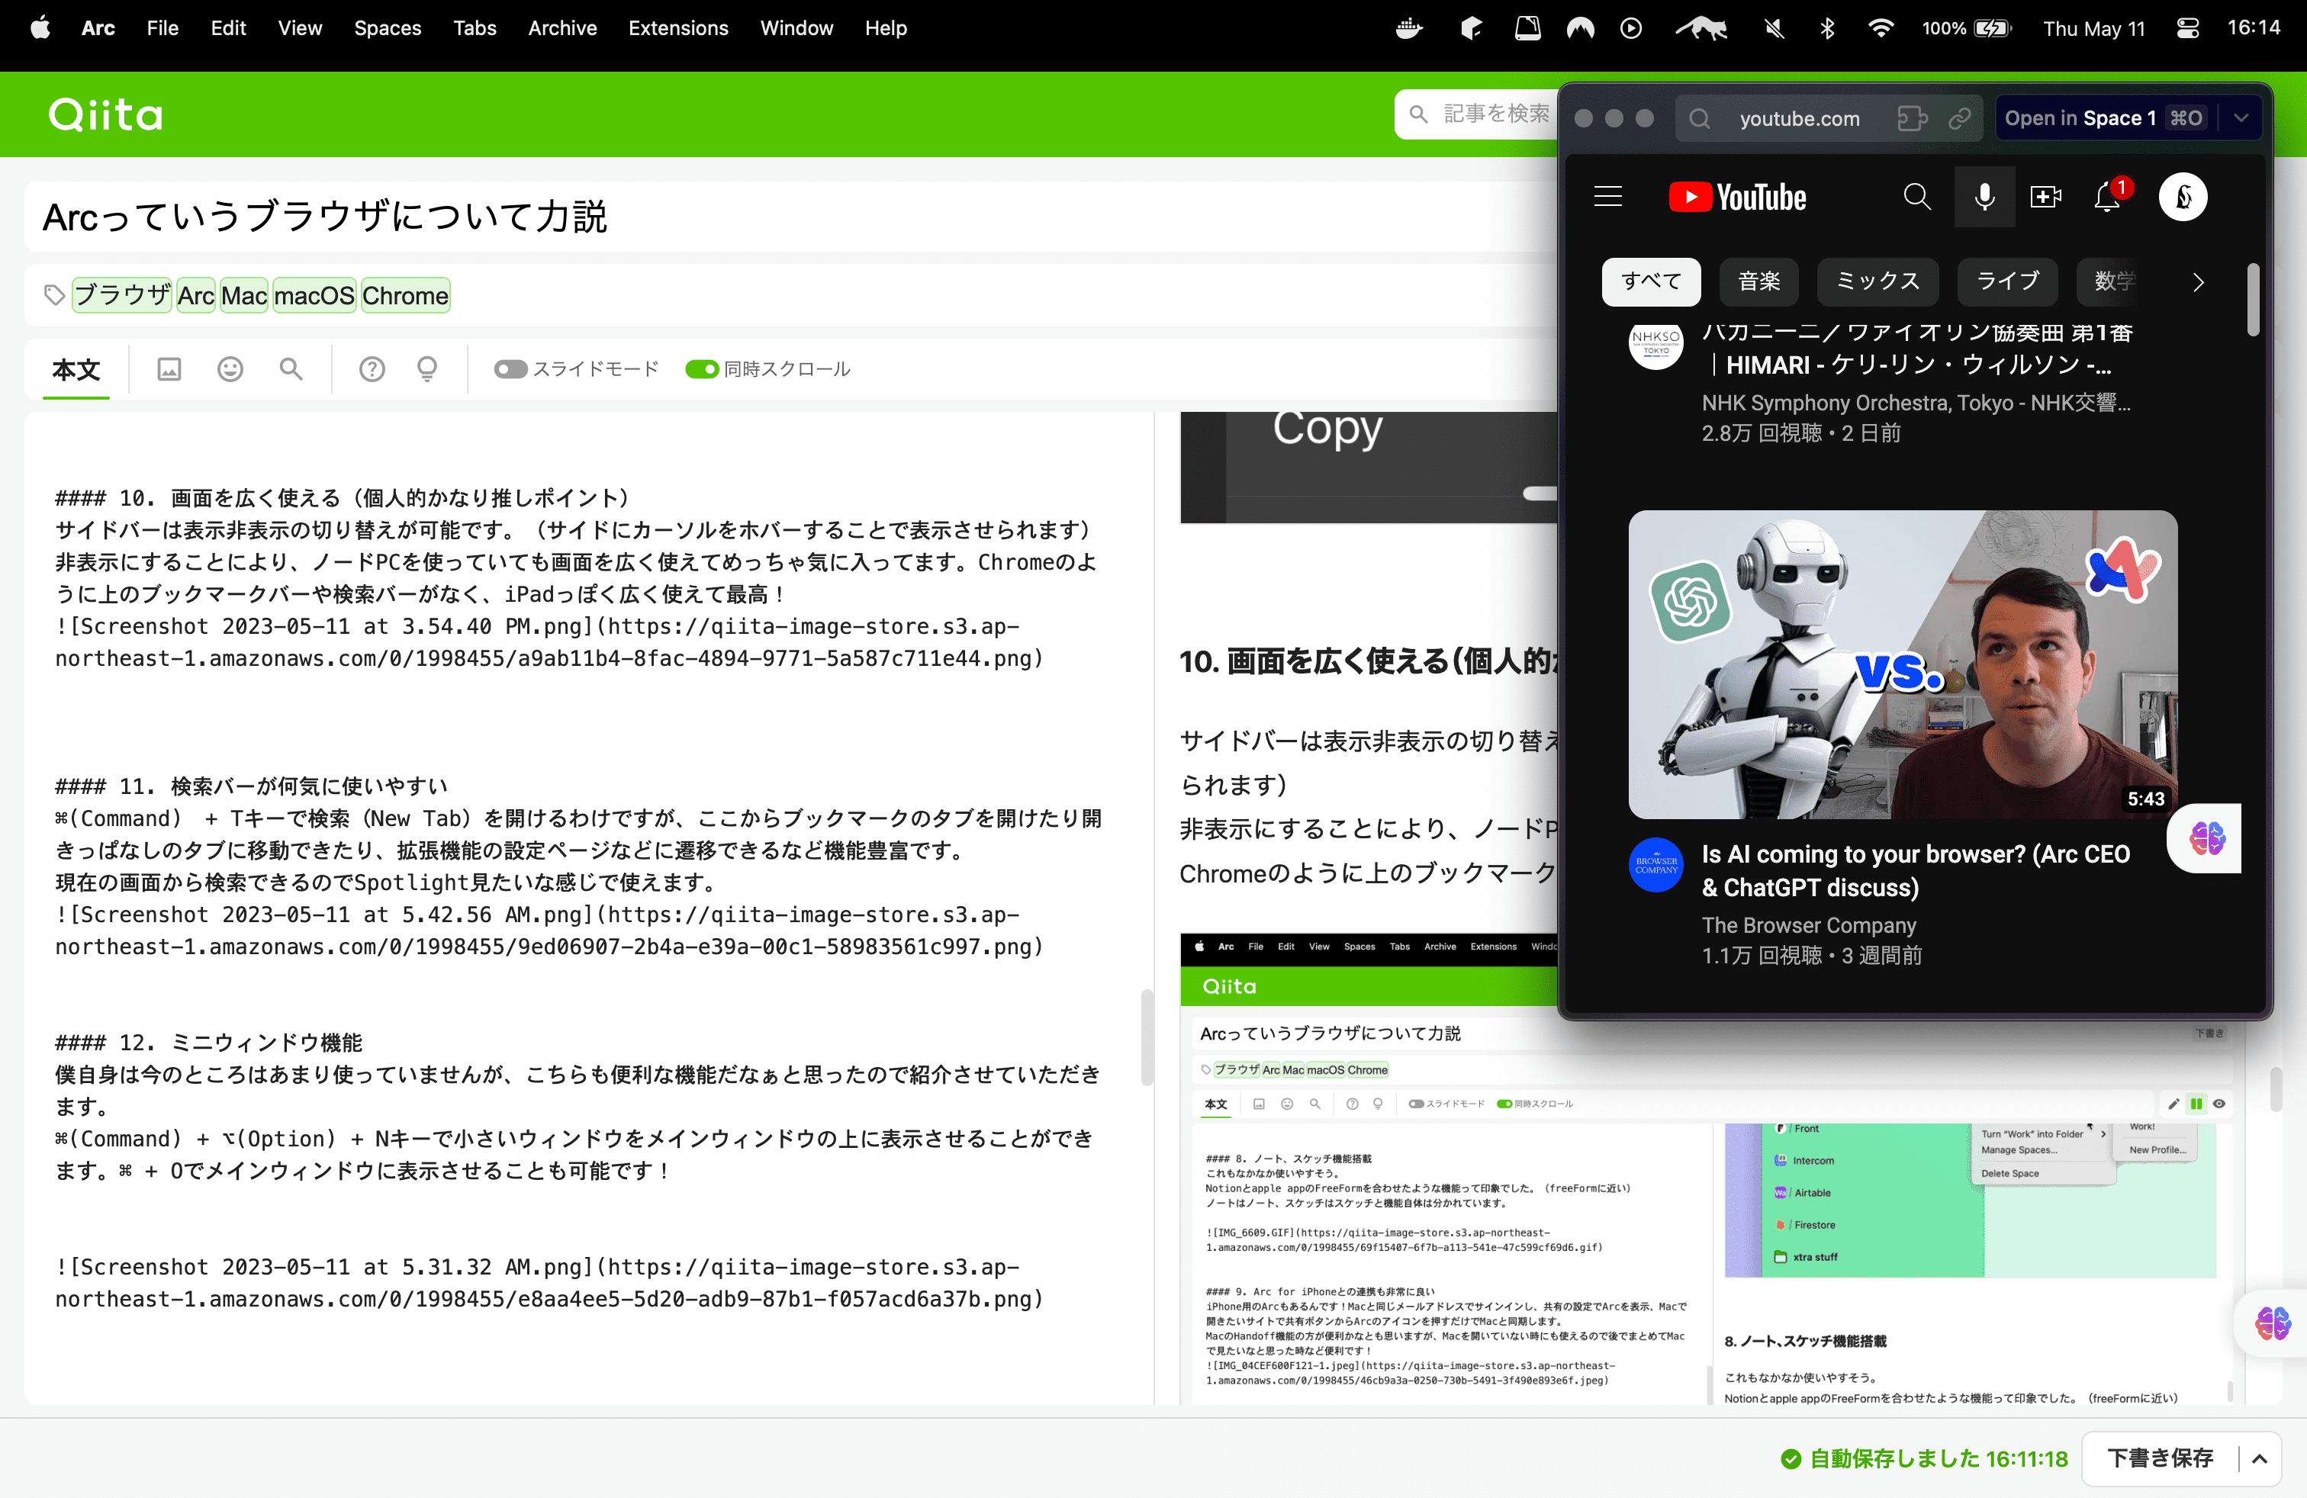Click the YouTube create video icon
2307x1498 pixels.
click(2045, 198)
